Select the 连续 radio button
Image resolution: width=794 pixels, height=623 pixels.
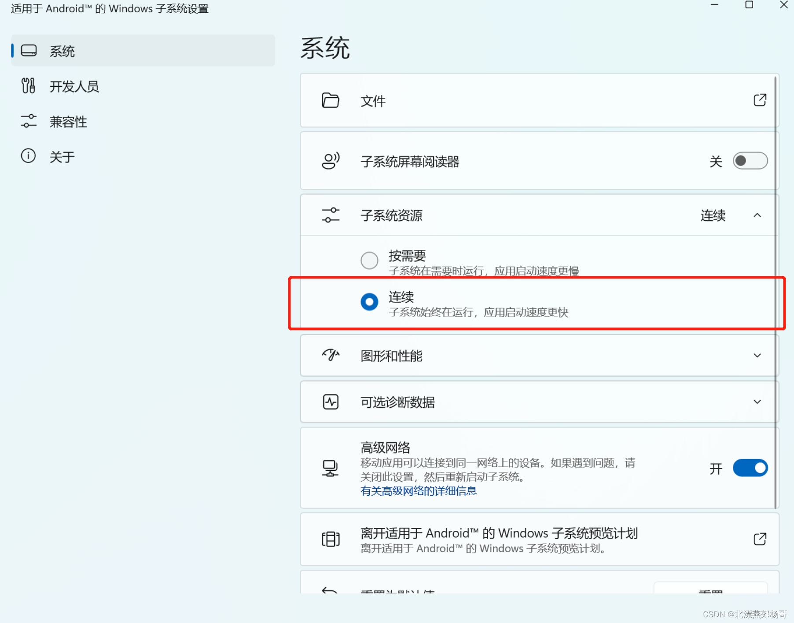click(x=369, y=302)
